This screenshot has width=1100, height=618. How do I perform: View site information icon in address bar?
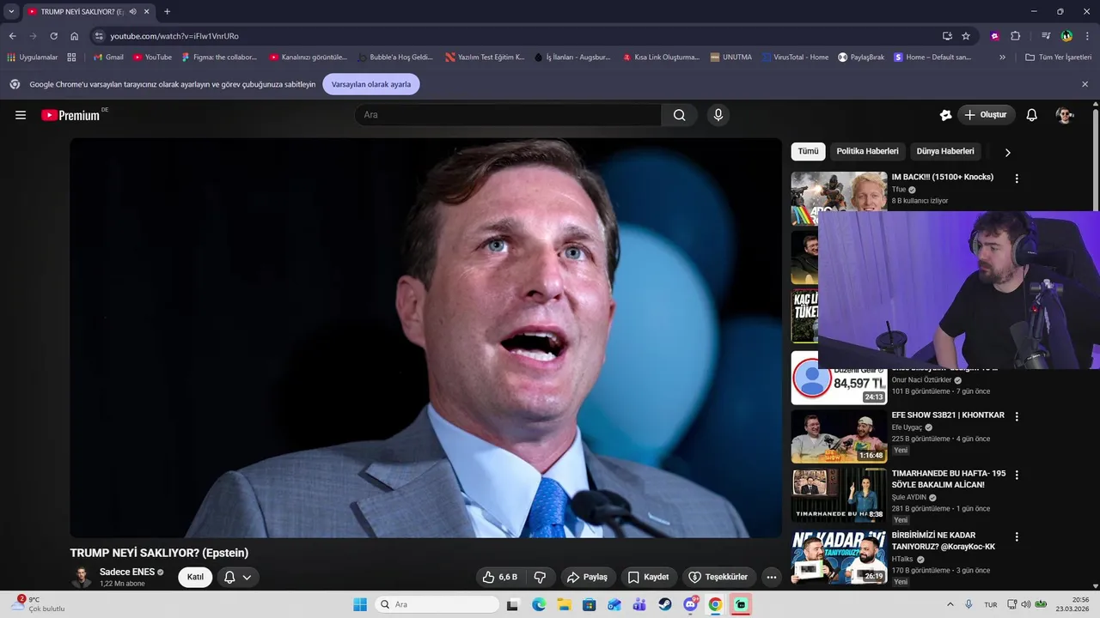coord(99,36)
